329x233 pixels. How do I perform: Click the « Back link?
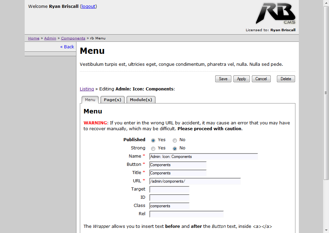pyautogui.click(x=67, y=47)
